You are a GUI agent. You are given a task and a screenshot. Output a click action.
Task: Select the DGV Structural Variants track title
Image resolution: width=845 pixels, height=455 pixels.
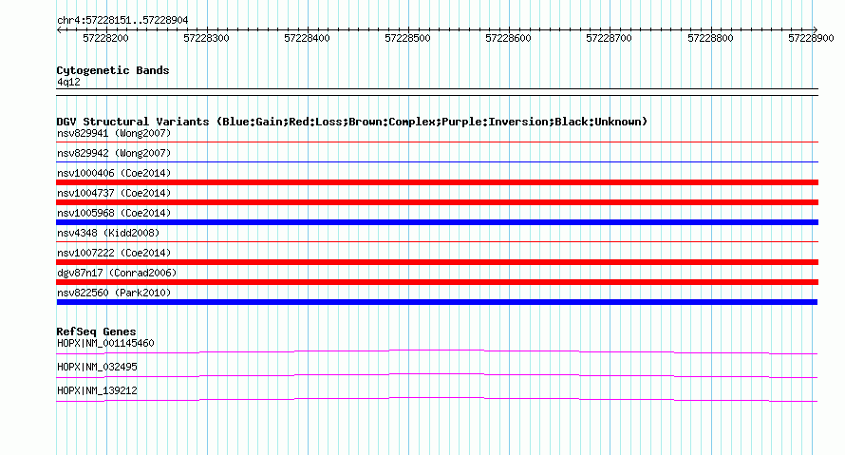click(x=352, y=122)
